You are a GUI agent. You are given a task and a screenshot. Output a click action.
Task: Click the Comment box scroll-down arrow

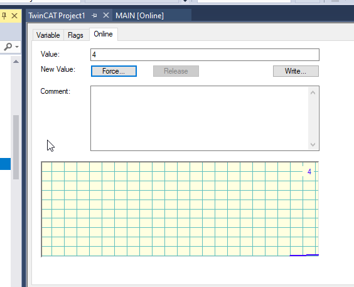click(x=313, y=144)
